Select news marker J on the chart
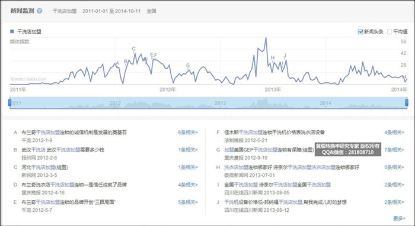The height and width of the screenshot is (226, 415). point(285,56)
